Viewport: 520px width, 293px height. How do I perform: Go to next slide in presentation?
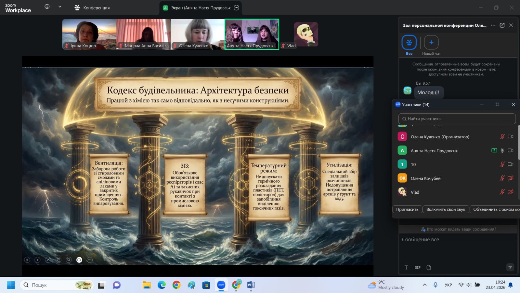38,260
